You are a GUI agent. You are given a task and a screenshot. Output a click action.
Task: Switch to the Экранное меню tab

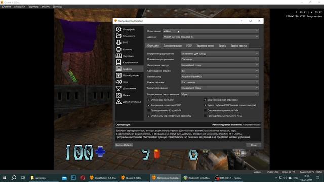coord(205,45)
